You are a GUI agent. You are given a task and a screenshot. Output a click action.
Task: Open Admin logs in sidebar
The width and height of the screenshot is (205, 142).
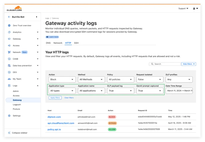pos(16,91)
